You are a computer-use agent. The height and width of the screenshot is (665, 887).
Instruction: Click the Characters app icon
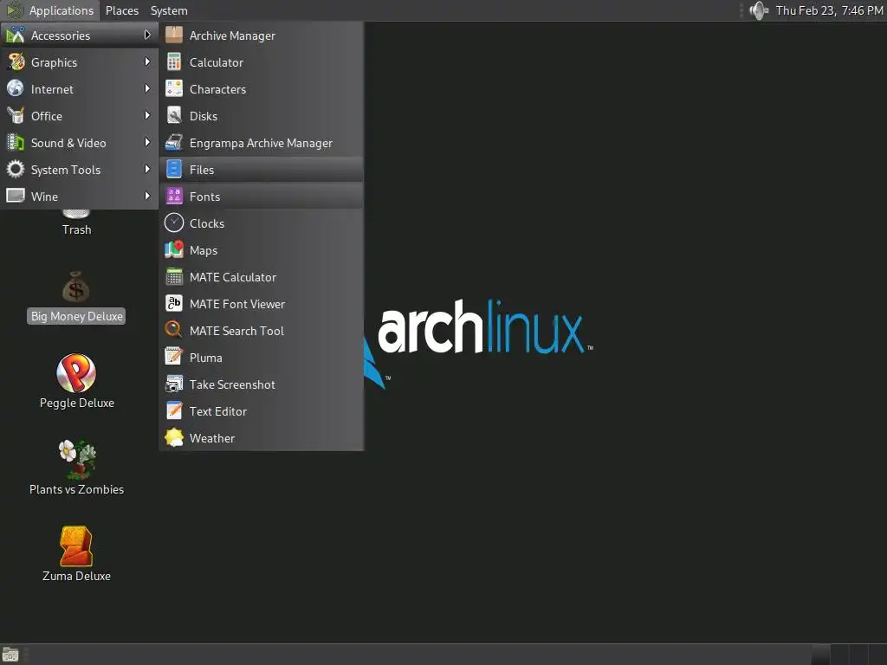pos(174,89)
